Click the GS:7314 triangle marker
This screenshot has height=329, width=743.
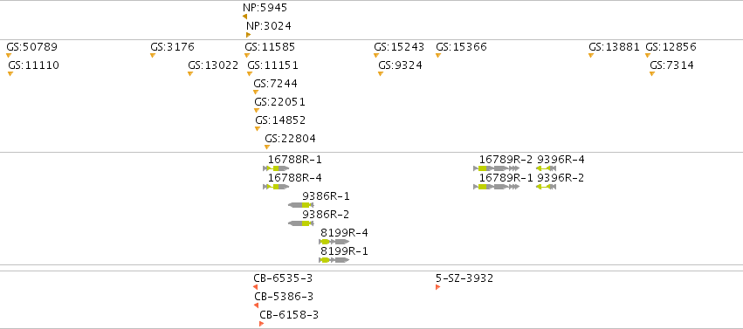pyautogui.click(x=652, y=74)
